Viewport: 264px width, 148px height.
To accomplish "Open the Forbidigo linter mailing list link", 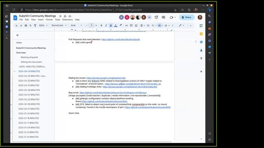I will coord(130,87).
